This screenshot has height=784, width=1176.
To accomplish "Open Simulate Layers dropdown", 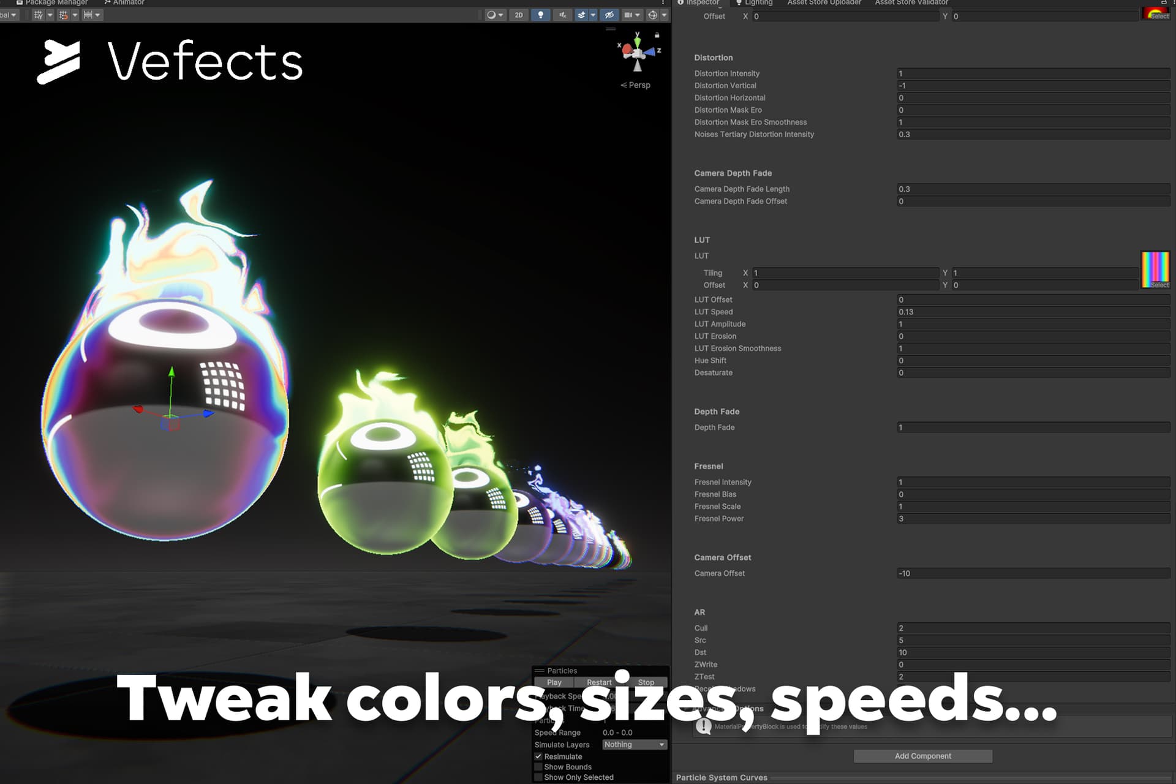I will pos(634,745).
